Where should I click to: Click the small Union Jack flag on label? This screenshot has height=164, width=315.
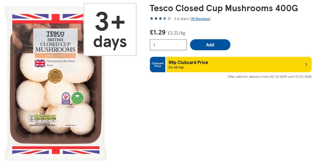(40, 63)
